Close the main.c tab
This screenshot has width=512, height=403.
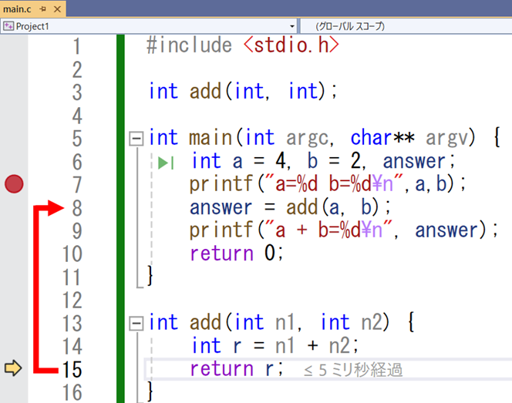tap(57, 9)
